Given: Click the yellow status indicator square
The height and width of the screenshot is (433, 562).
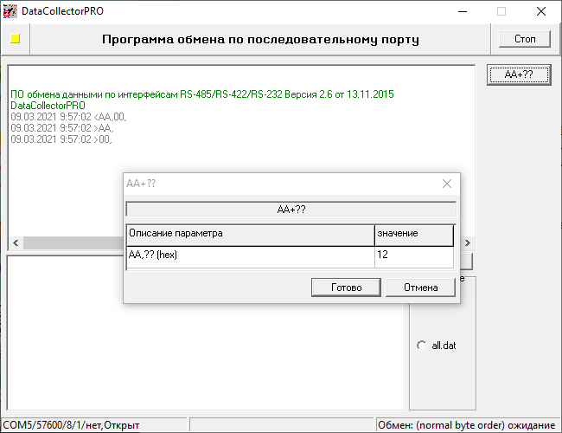Looking at the screenshot, I should click(15, 39).
